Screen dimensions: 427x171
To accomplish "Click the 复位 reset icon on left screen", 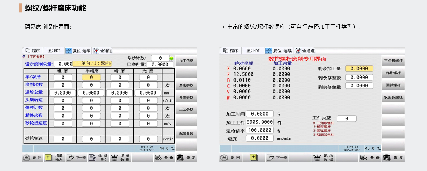I will [x=69, y=51].
